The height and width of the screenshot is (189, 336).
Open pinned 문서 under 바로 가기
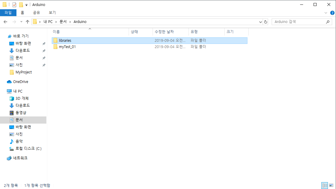[19, 58]
